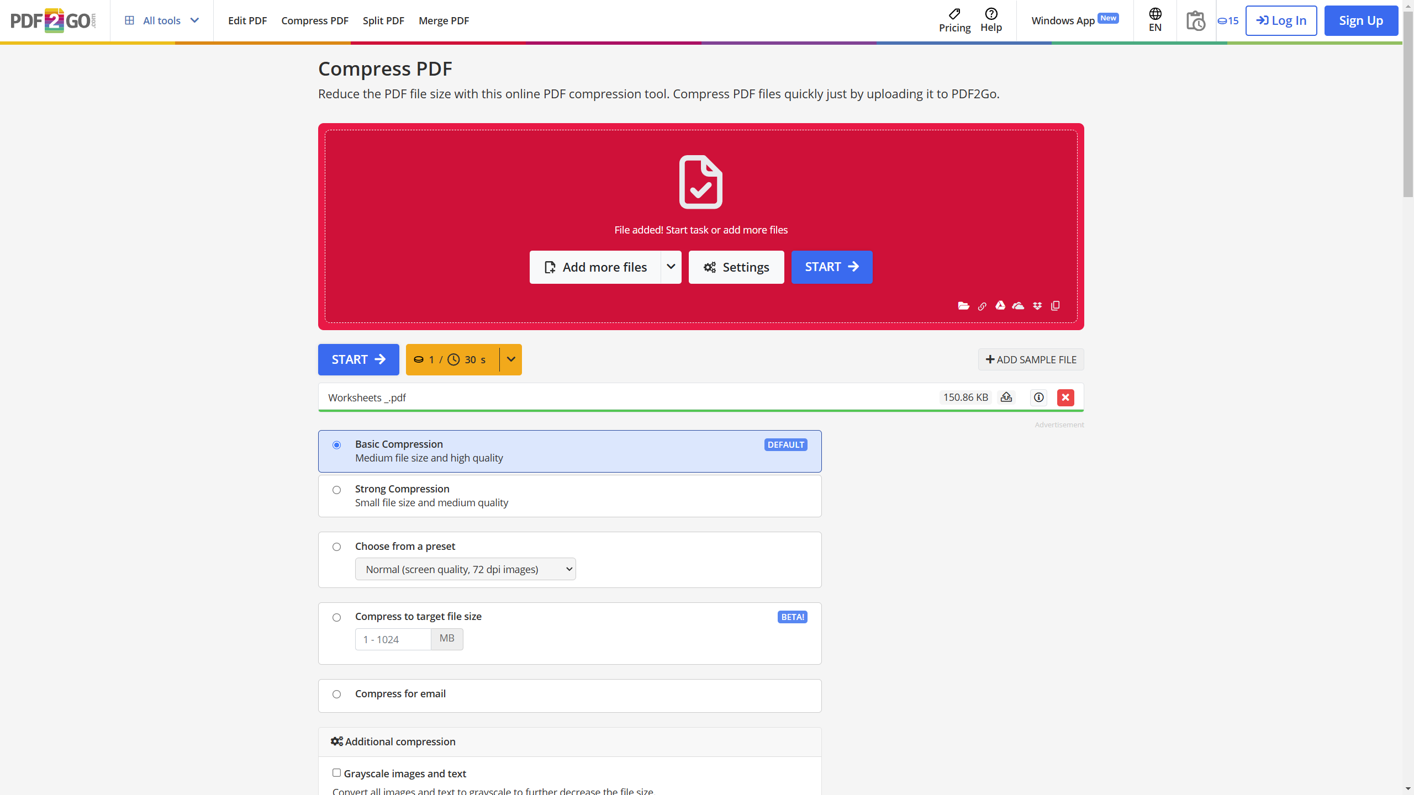Select the Basic Compression radio button

pos(337,444)
